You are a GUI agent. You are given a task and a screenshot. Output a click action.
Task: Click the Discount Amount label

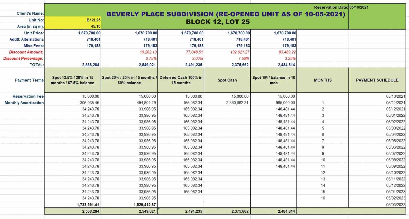(26, 52)
